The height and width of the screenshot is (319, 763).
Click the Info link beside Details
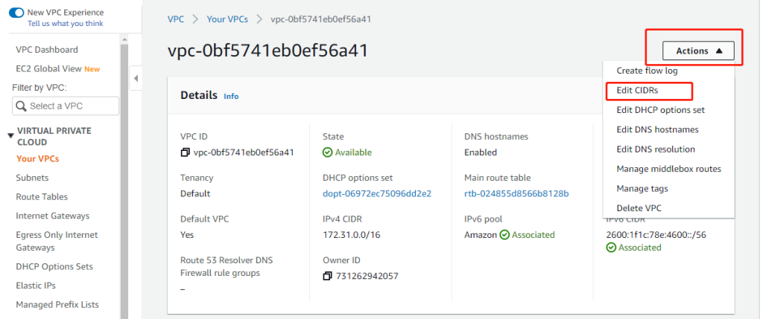point(232,97)
